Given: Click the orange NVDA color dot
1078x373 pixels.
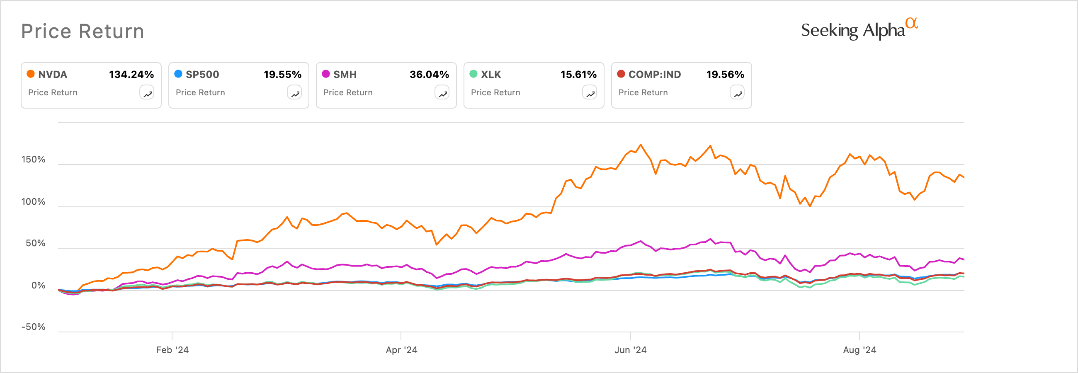Looking at the screenshot, I should tap(31, 74).
